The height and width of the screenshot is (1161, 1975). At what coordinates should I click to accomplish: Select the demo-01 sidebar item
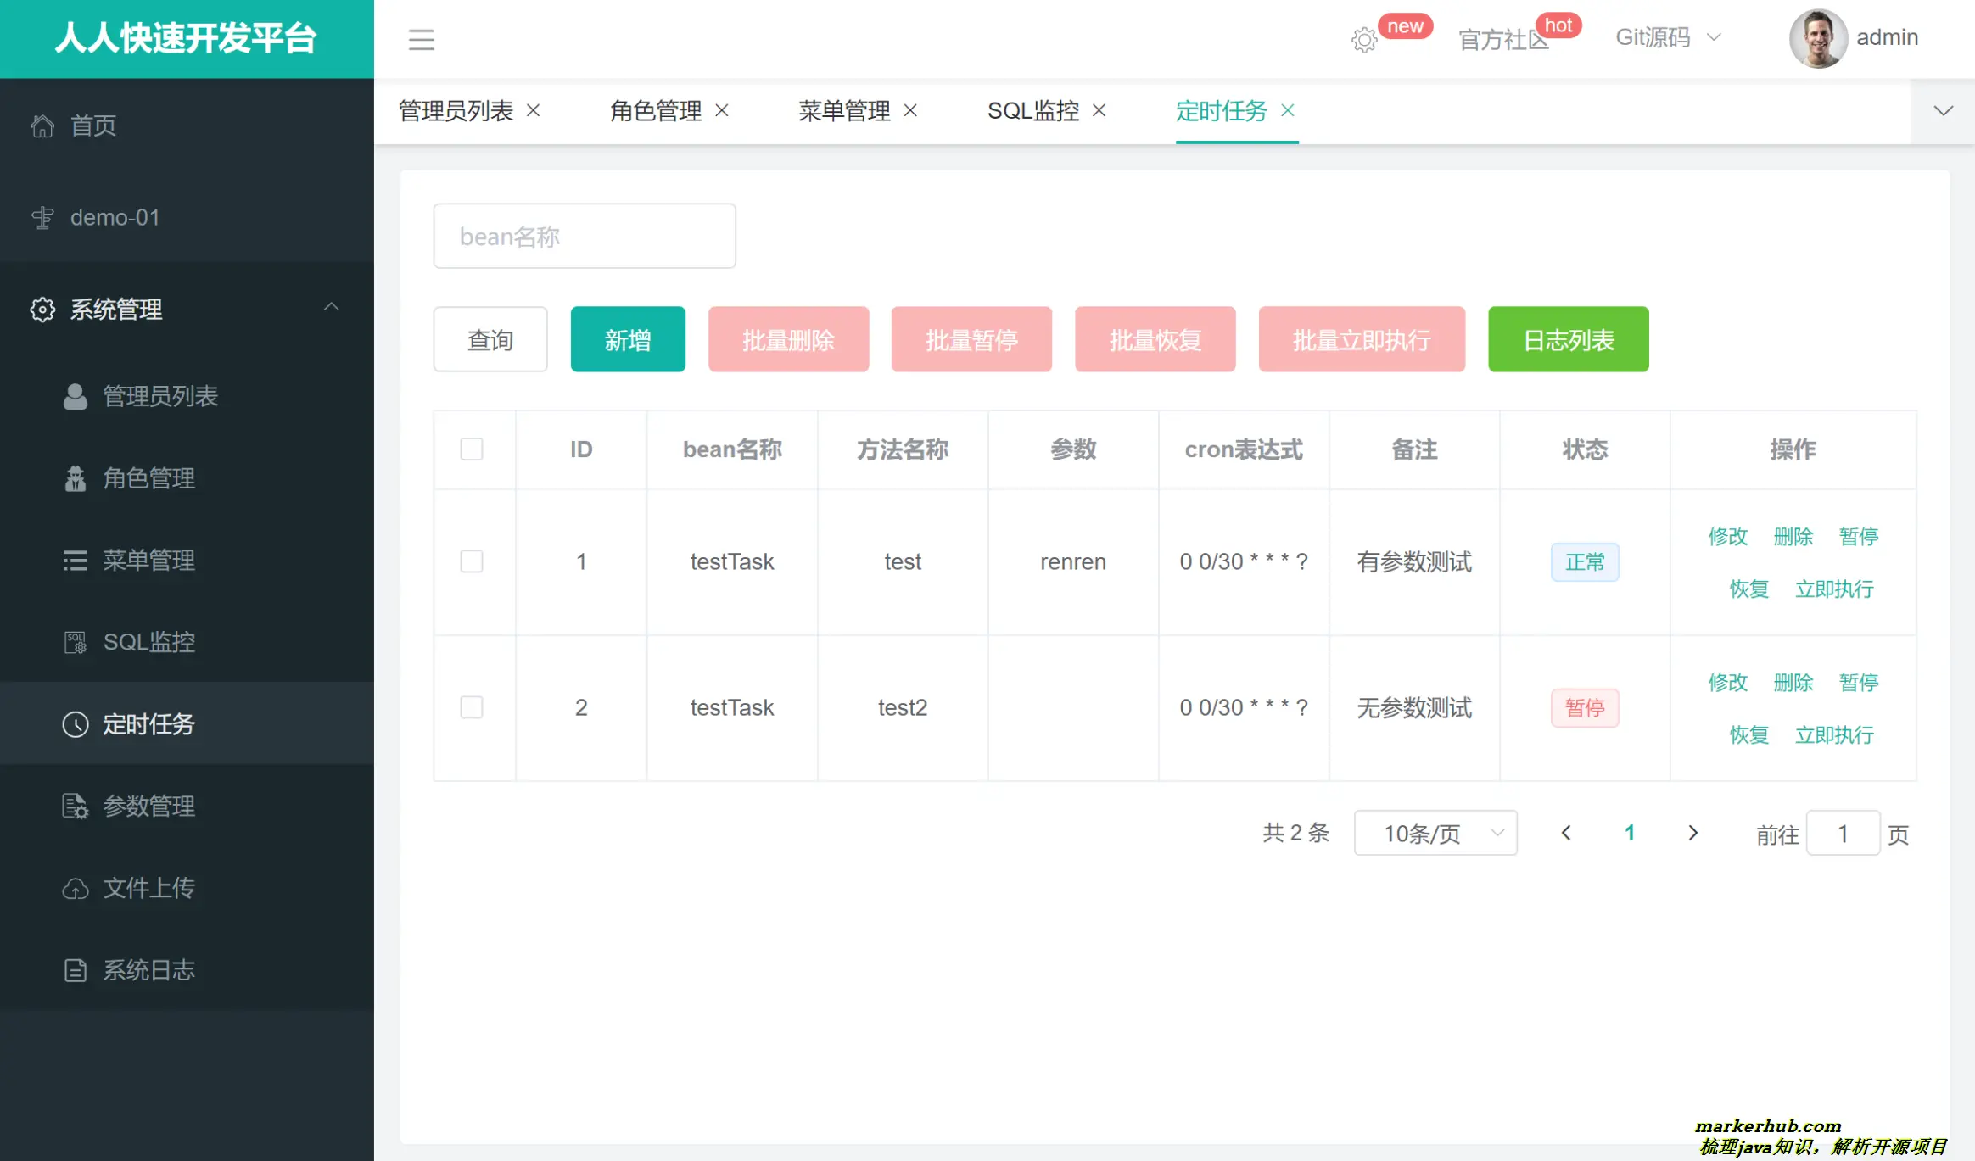click(x=115, y=217)
